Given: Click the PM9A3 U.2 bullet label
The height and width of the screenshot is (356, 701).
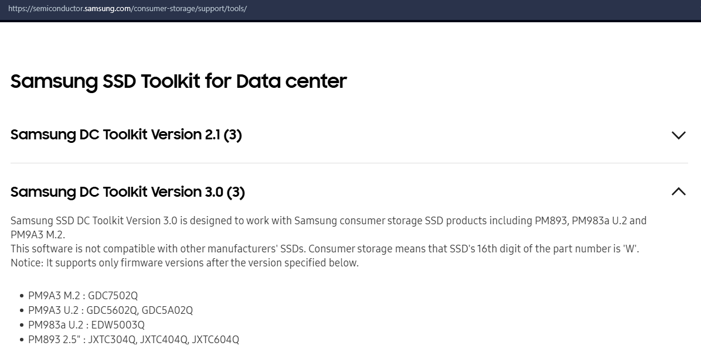Looking at the screenshot, I should (x=54, y=310).
